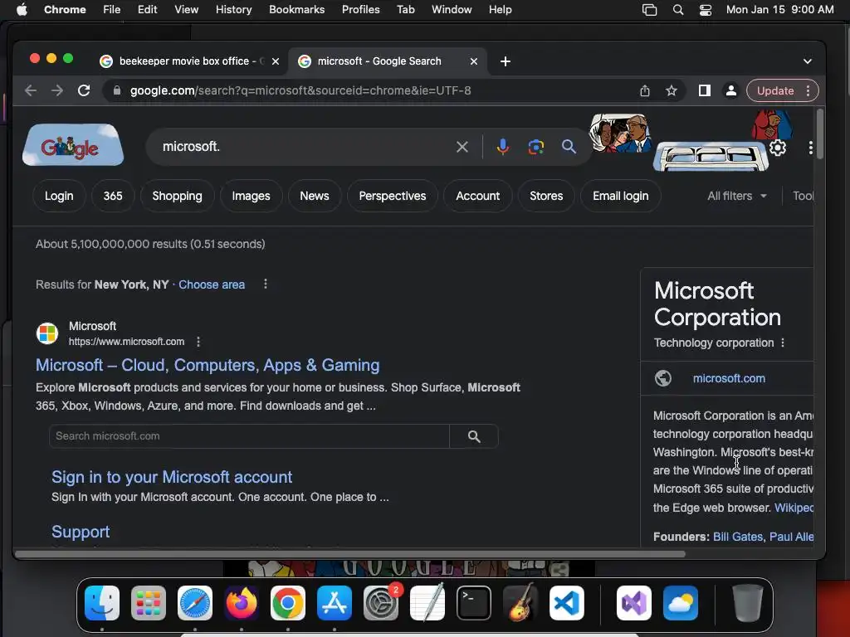Open Launchpad from the Dock

pyautogui.click(x=149, y=603)
